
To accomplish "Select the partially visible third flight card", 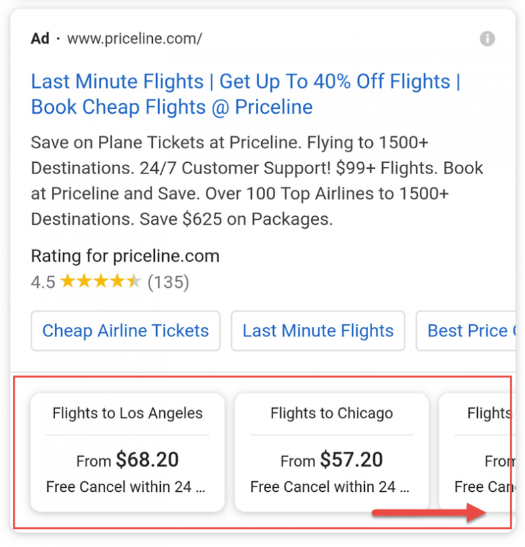I will [477, 452].
